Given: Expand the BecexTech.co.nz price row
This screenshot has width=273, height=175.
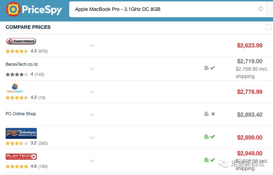Looking at the screenshot, I should click(x=92, y=69).
